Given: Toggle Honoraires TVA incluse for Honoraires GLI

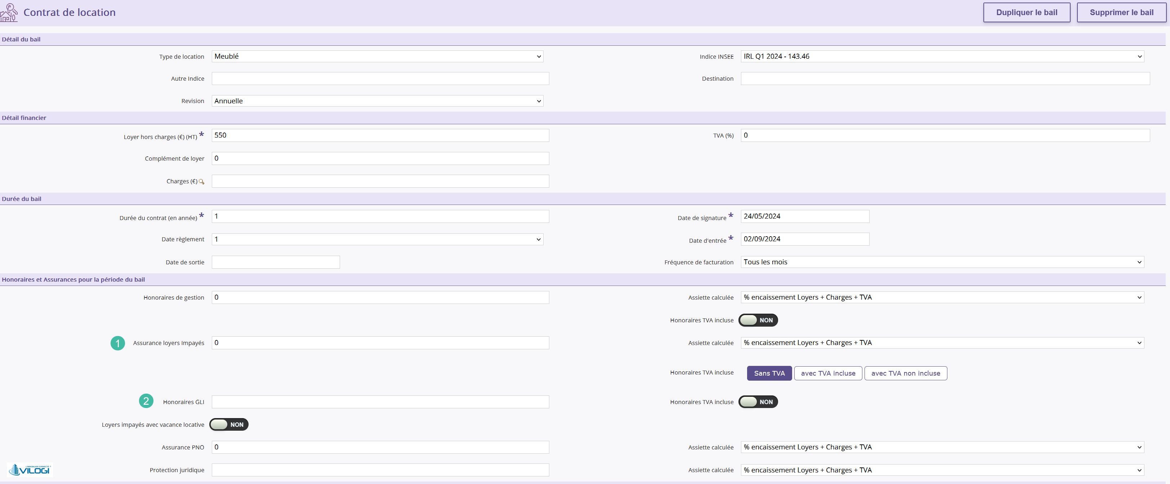Looking at the screenshot, I should point(758,402).
